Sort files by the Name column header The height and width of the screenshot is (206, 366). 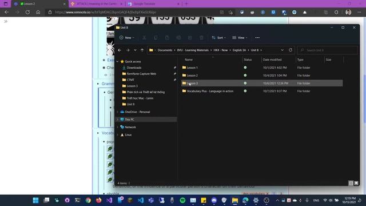(x=189, y=60)
